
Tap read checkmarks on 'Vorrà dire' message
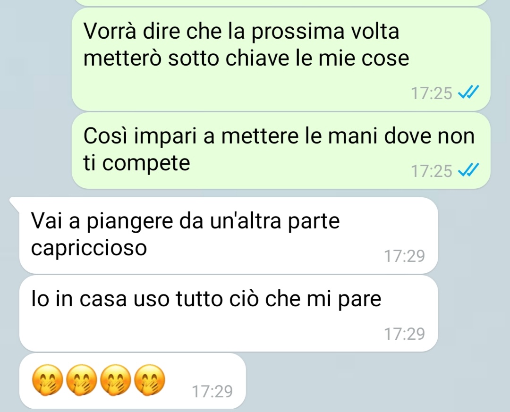[x=468, y=92]
